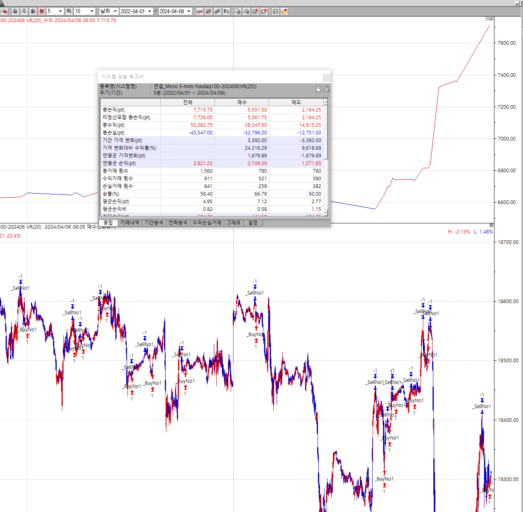Print the system performance report
This screenshot has width=523, height=512.
[x=326, y=89]
